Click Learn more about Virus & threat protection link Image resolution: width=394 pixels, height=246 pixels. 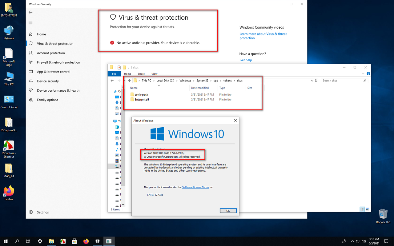263,36
